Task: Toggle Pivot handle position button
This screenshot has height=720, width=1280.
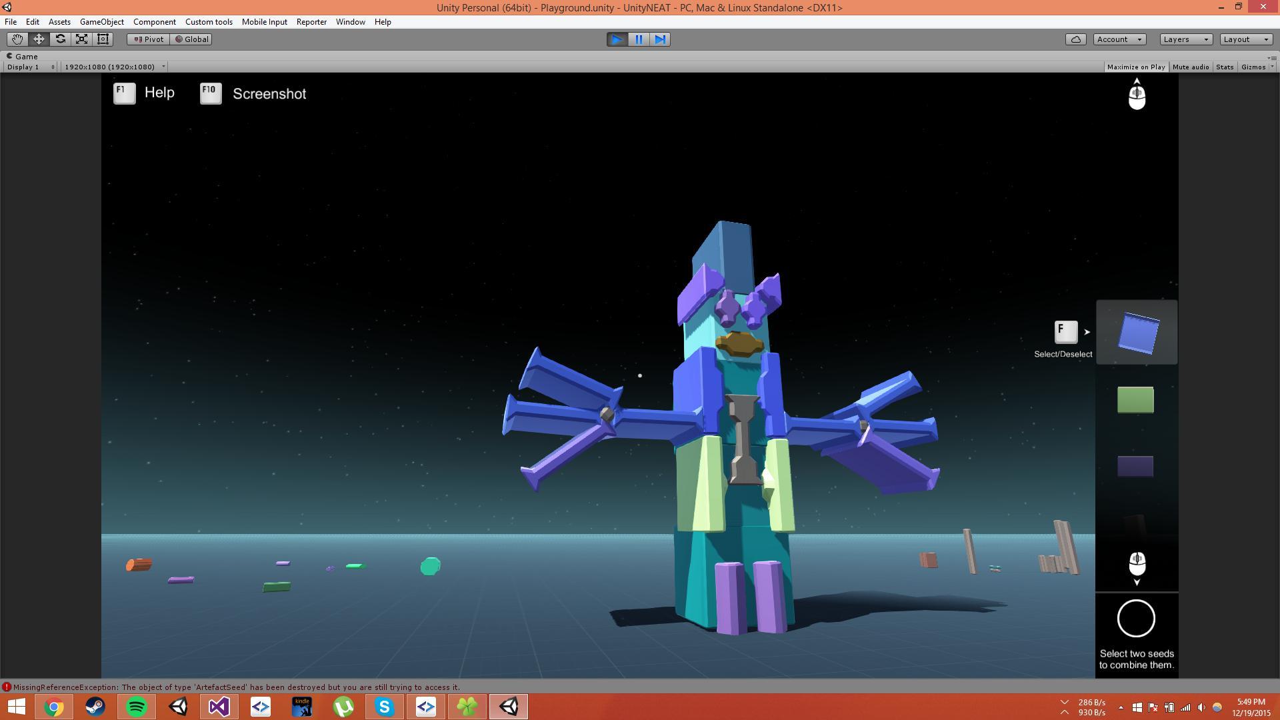Action: click(149, 39)
